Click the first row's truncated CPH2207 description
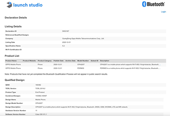Viewport: 170px width, 116px height. 130,65
